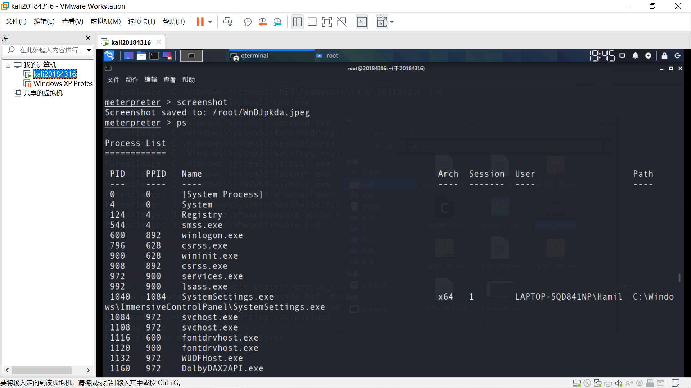
Task: Expand stretch guest dropdown arrow
Action: point(392,22)
